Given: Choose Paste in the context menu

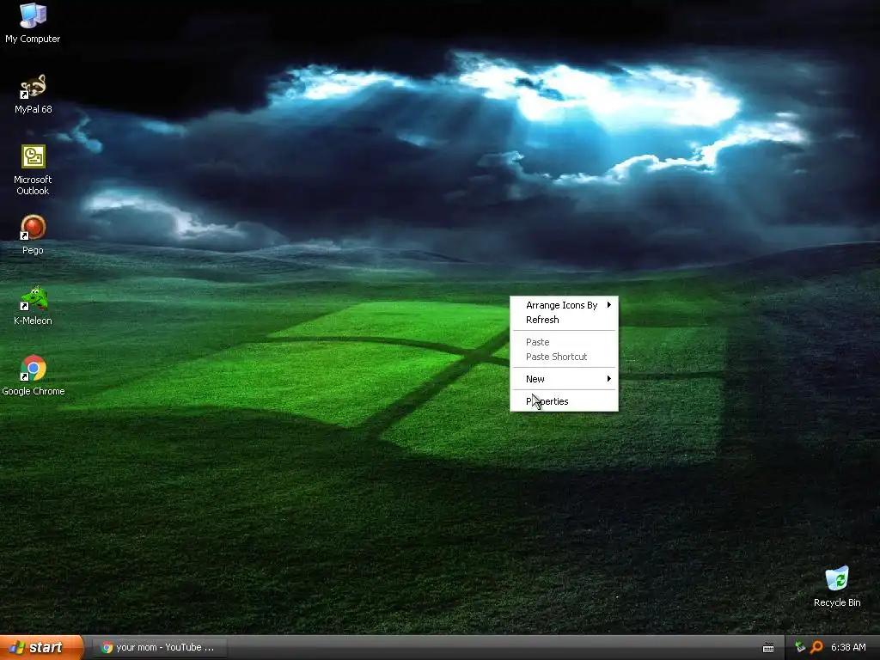Looking at the screenshot, I should tap(564, 342).
